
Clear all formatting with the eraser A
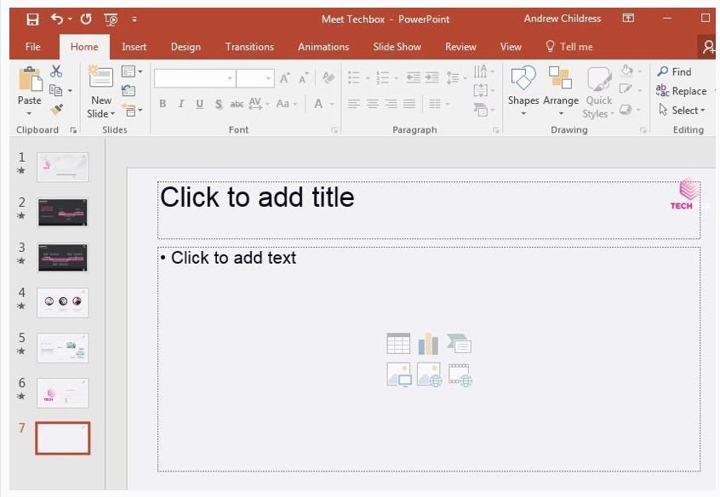328,77
